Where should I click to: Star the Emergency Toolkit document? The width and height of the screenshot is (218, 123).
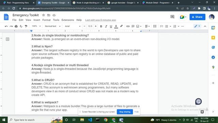click(44, 15)
